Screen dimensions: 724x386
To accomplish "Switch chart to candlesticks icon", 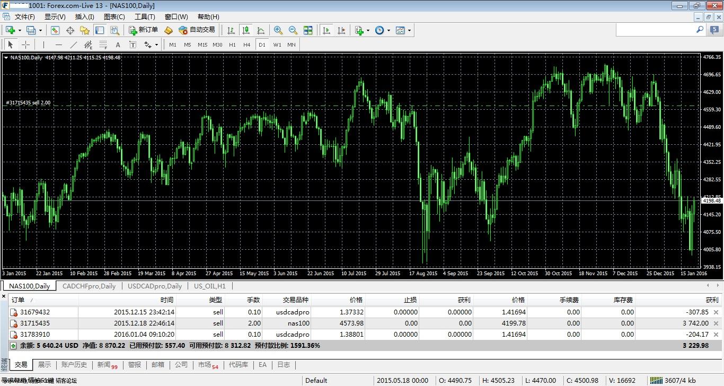I will click(246, 30).
